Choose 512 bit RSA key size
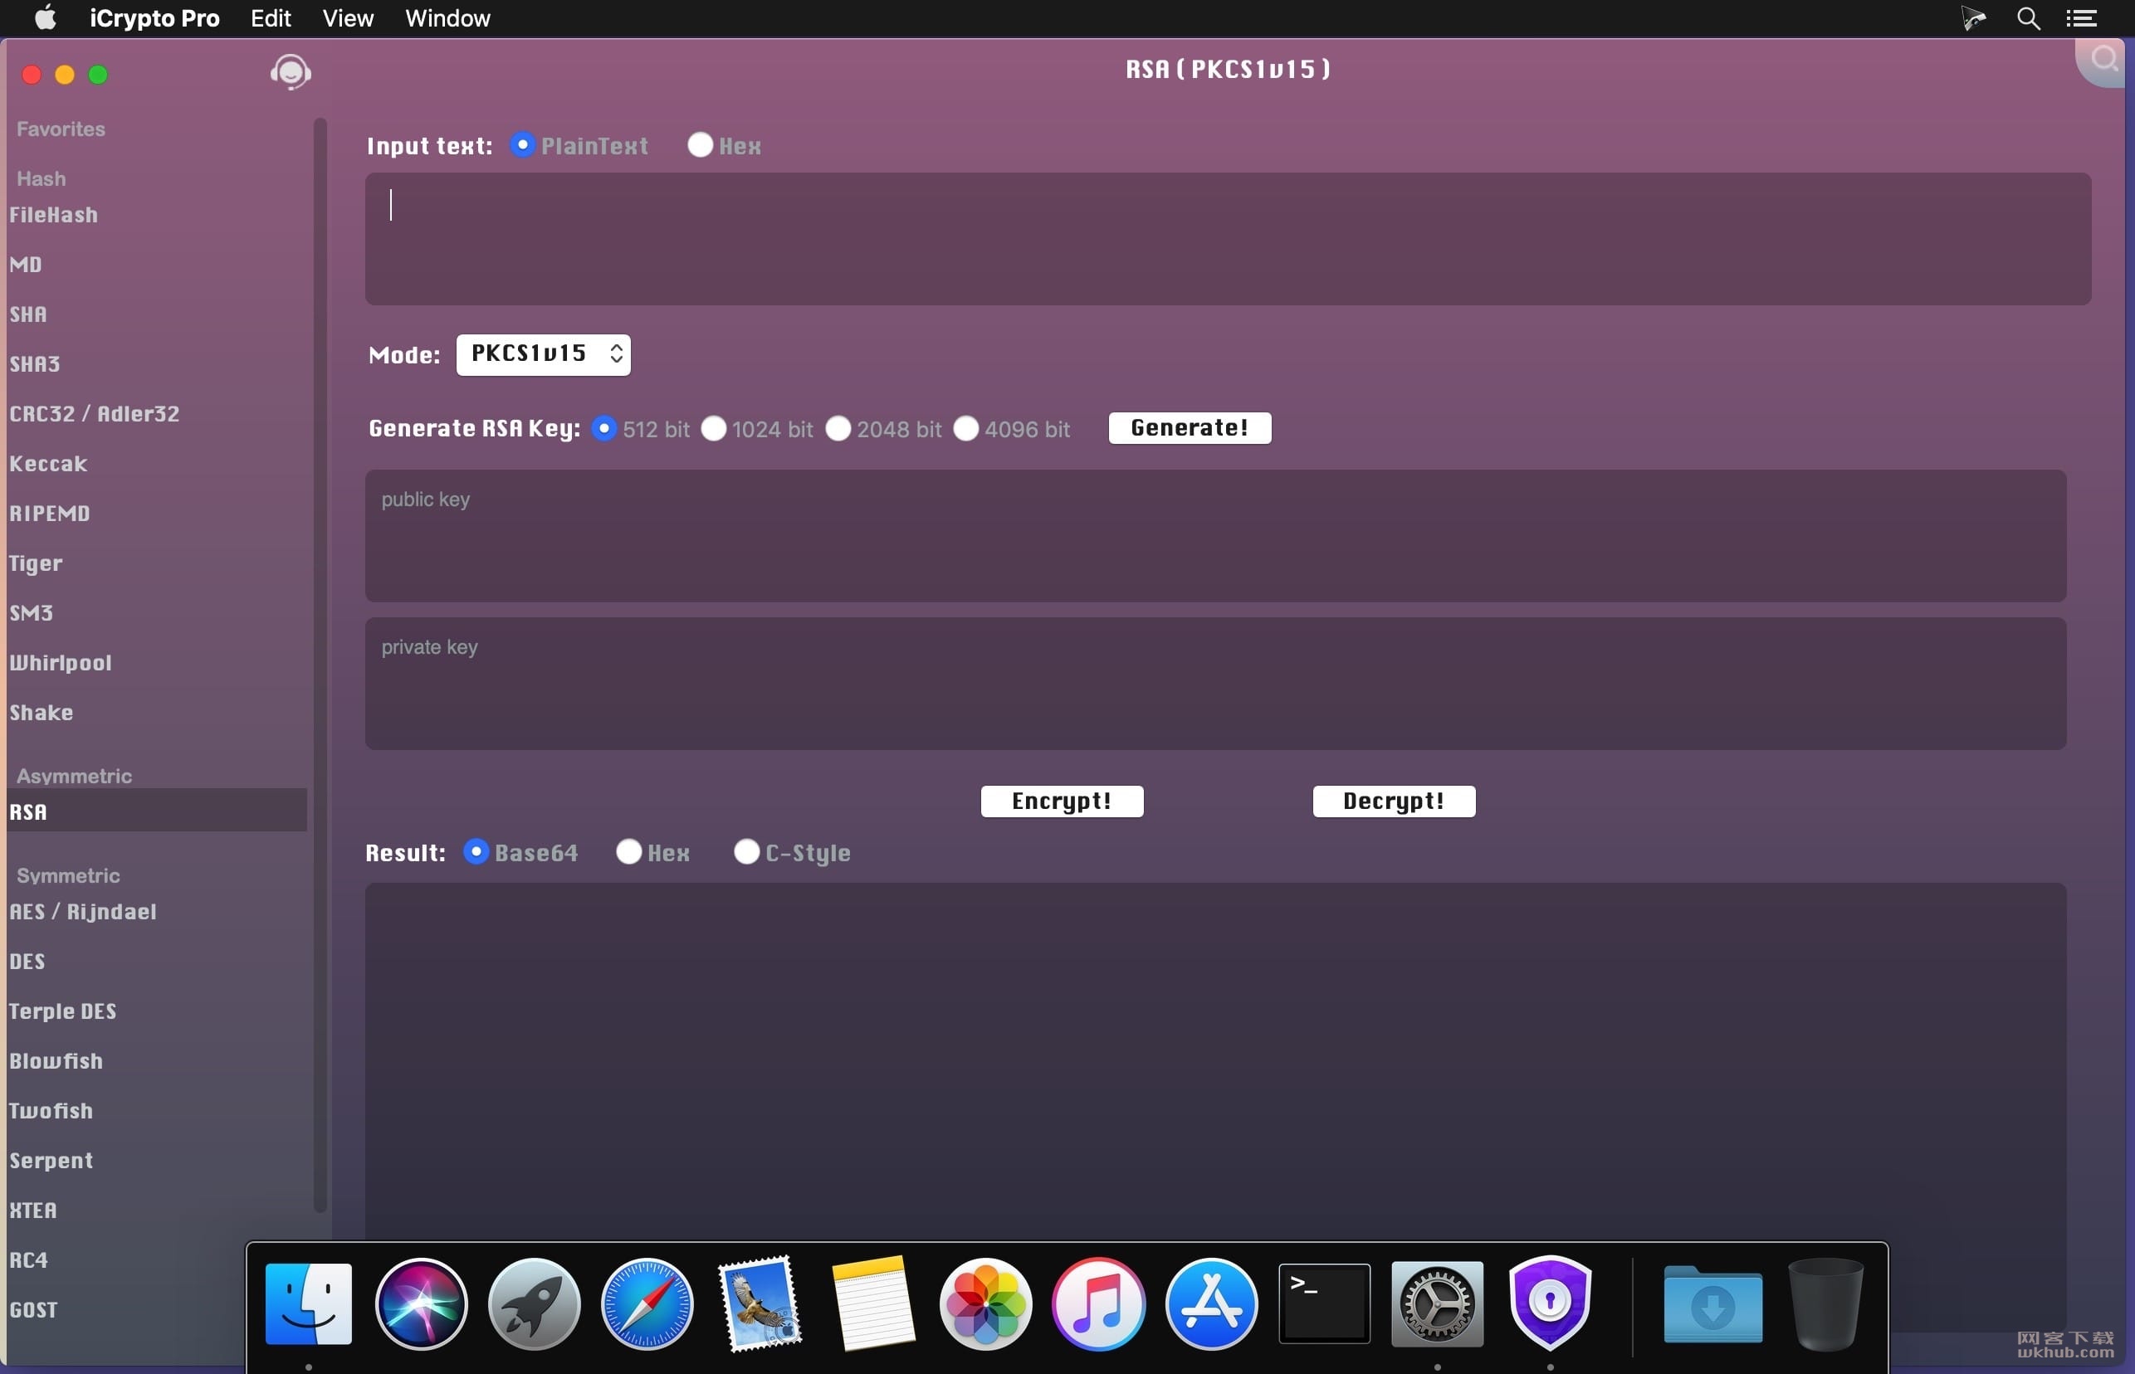The image size is (2135, 1374). (x=604, y=428)
